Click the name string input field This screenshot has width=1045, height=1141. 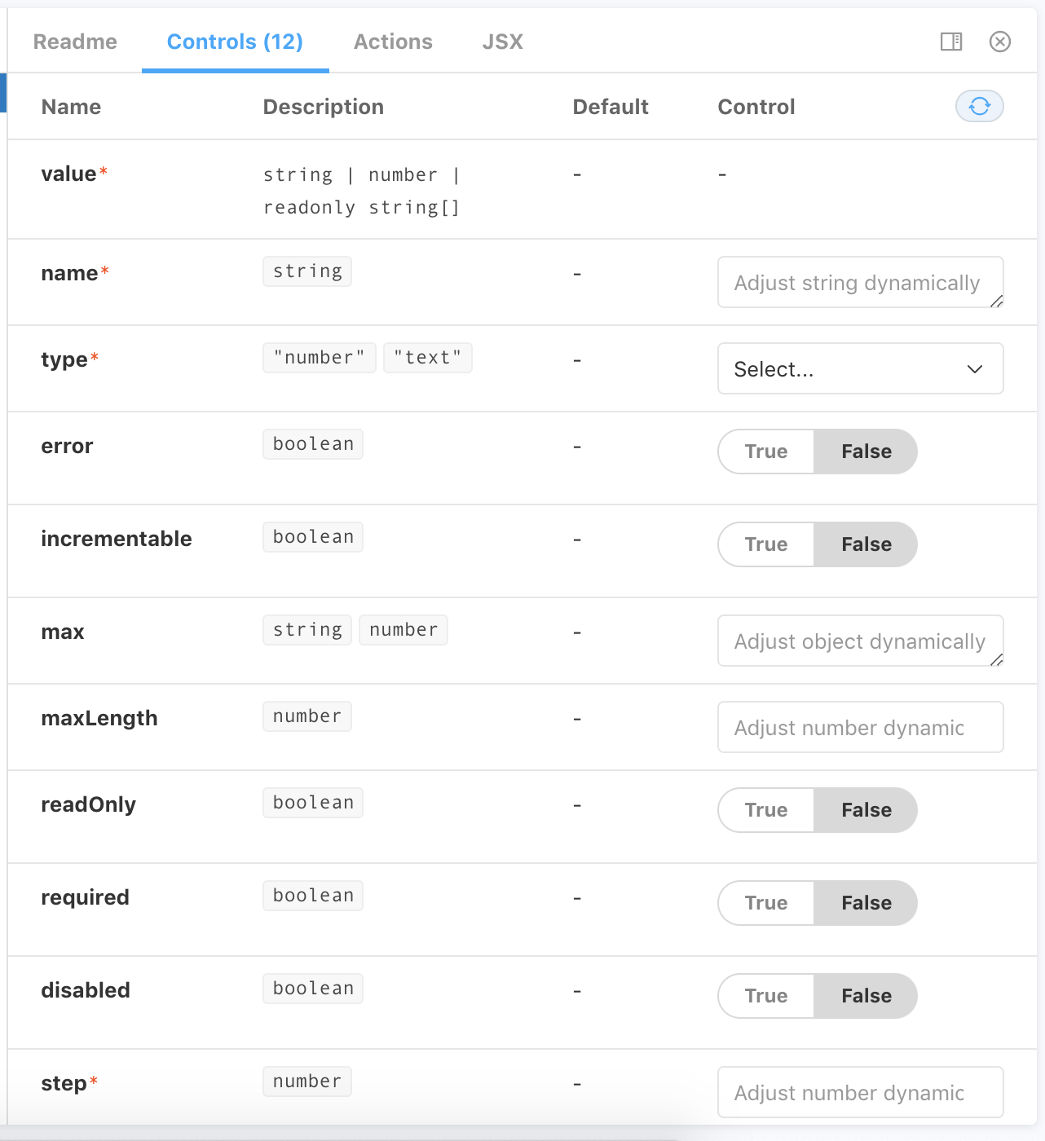(x=860, y=282)
